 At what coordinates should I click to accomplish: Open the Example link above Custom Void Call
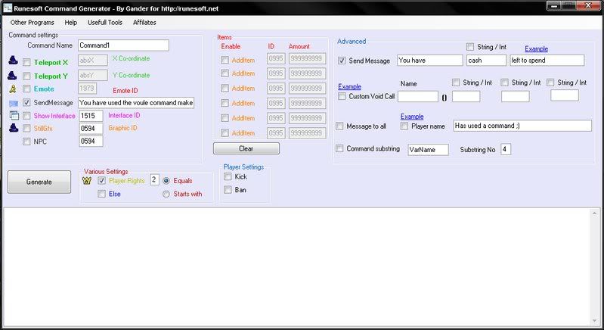349,87
